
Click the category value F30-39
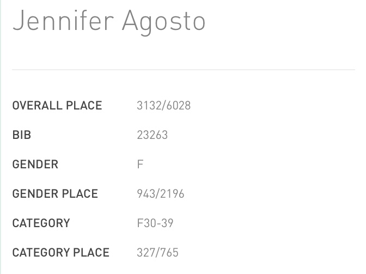click(155, 223)
